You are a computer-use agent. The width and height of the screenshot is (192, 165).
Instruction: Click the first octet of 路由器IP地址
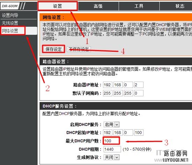tap(108, 85)
